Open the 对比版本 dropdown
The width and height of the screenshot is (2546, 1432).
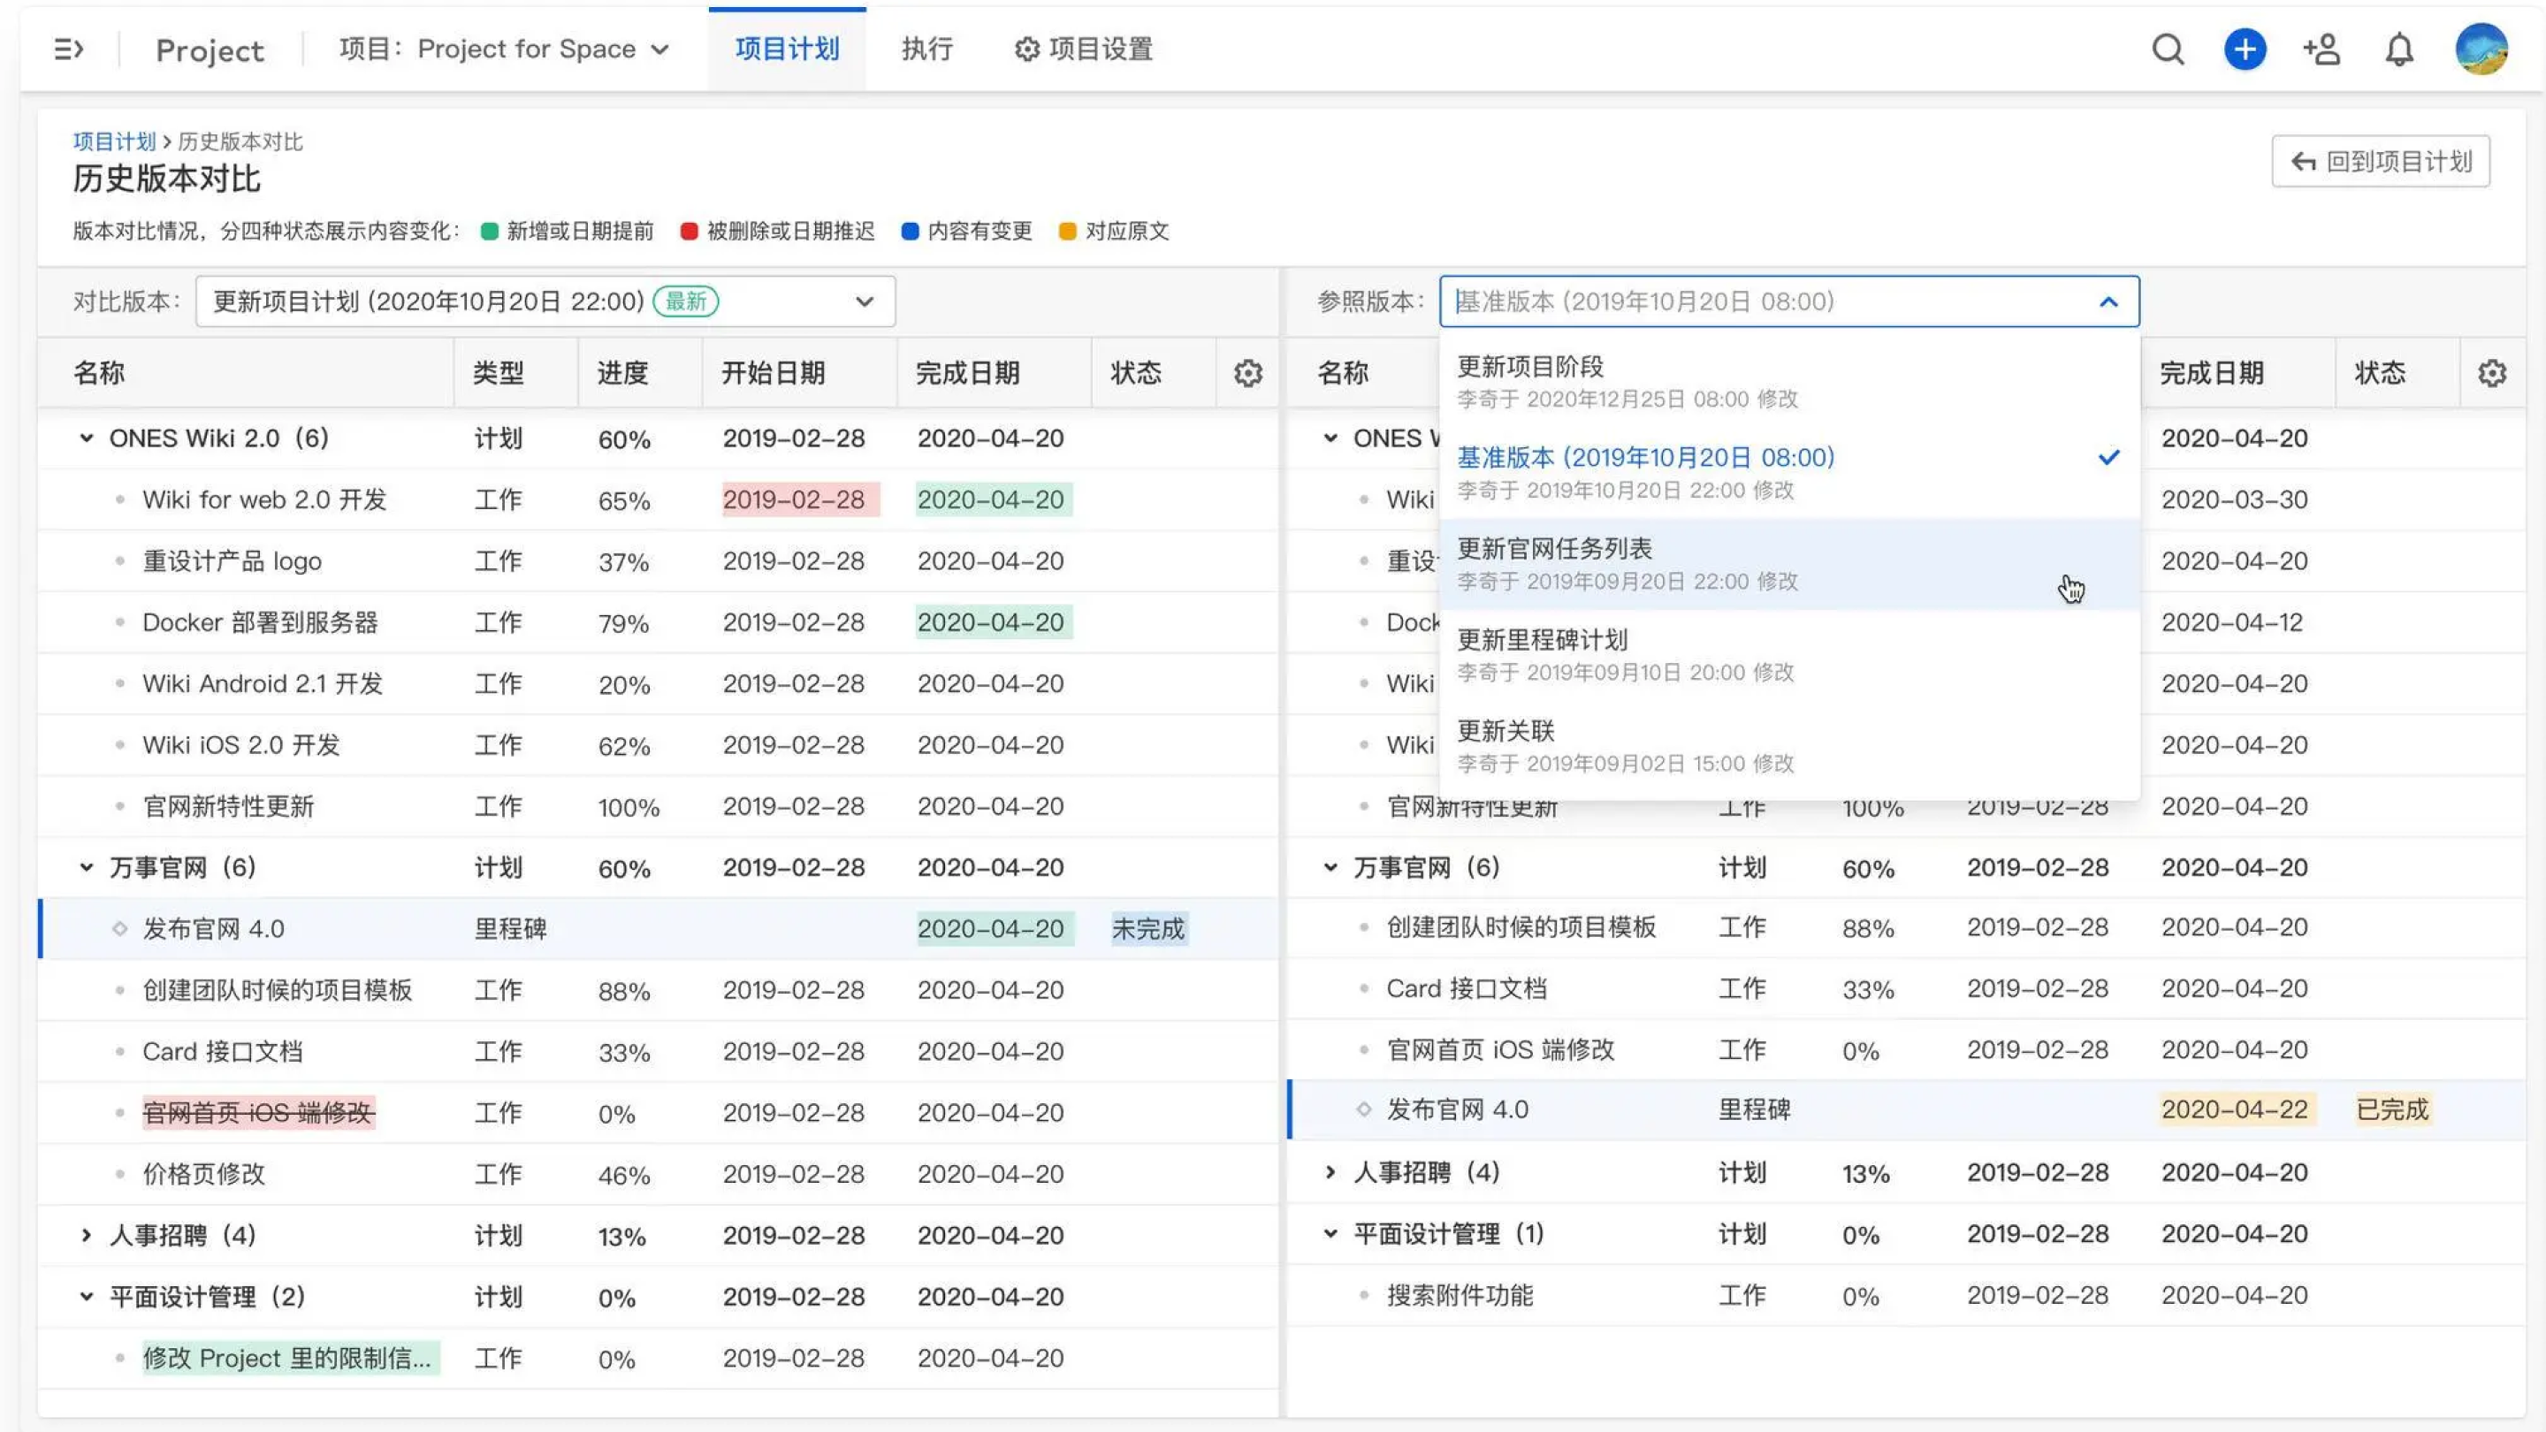(x=545, y=301)
